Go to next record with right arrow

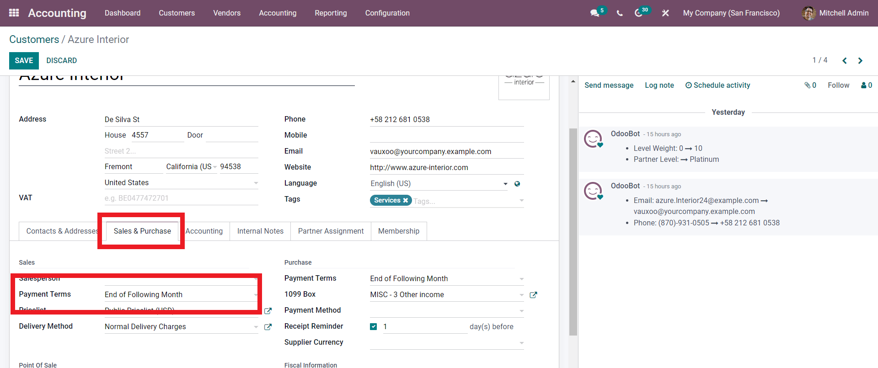[860, 61]
